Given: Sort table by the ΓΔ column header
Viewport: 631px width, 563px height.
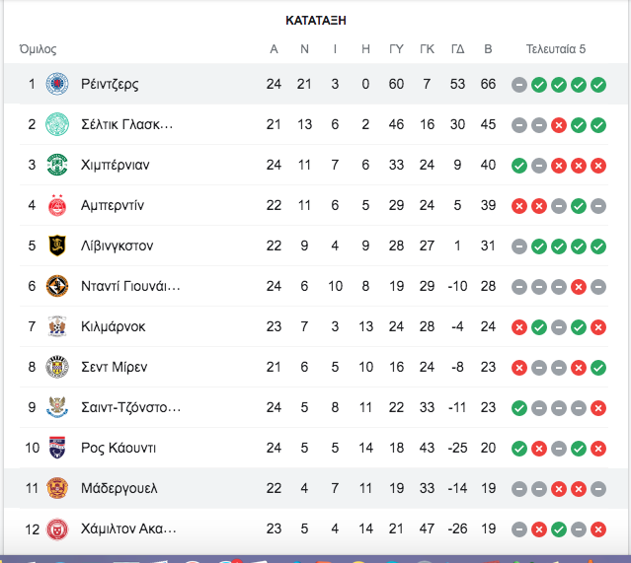Looking at the screenshot, I should pos(457,49).
